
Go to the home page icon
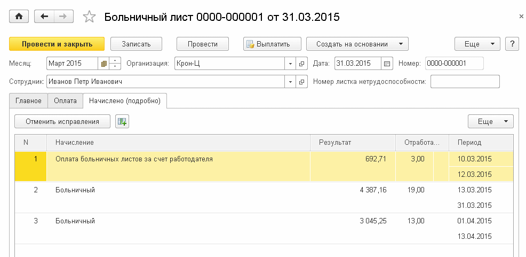(19, 17)
